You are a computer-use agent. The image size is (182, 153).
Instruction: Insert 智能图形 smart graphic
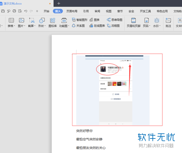coord(79,20)
